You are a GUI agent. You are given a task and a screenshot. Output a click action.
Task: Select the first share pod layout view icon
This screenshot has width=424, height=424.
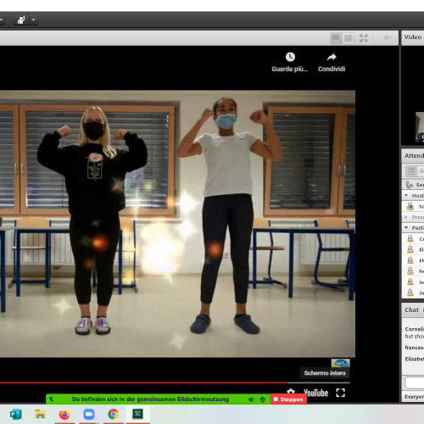click(x=337, y=37)
